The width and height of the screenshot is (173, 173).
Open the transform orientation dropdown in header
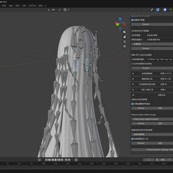(52, 10)
